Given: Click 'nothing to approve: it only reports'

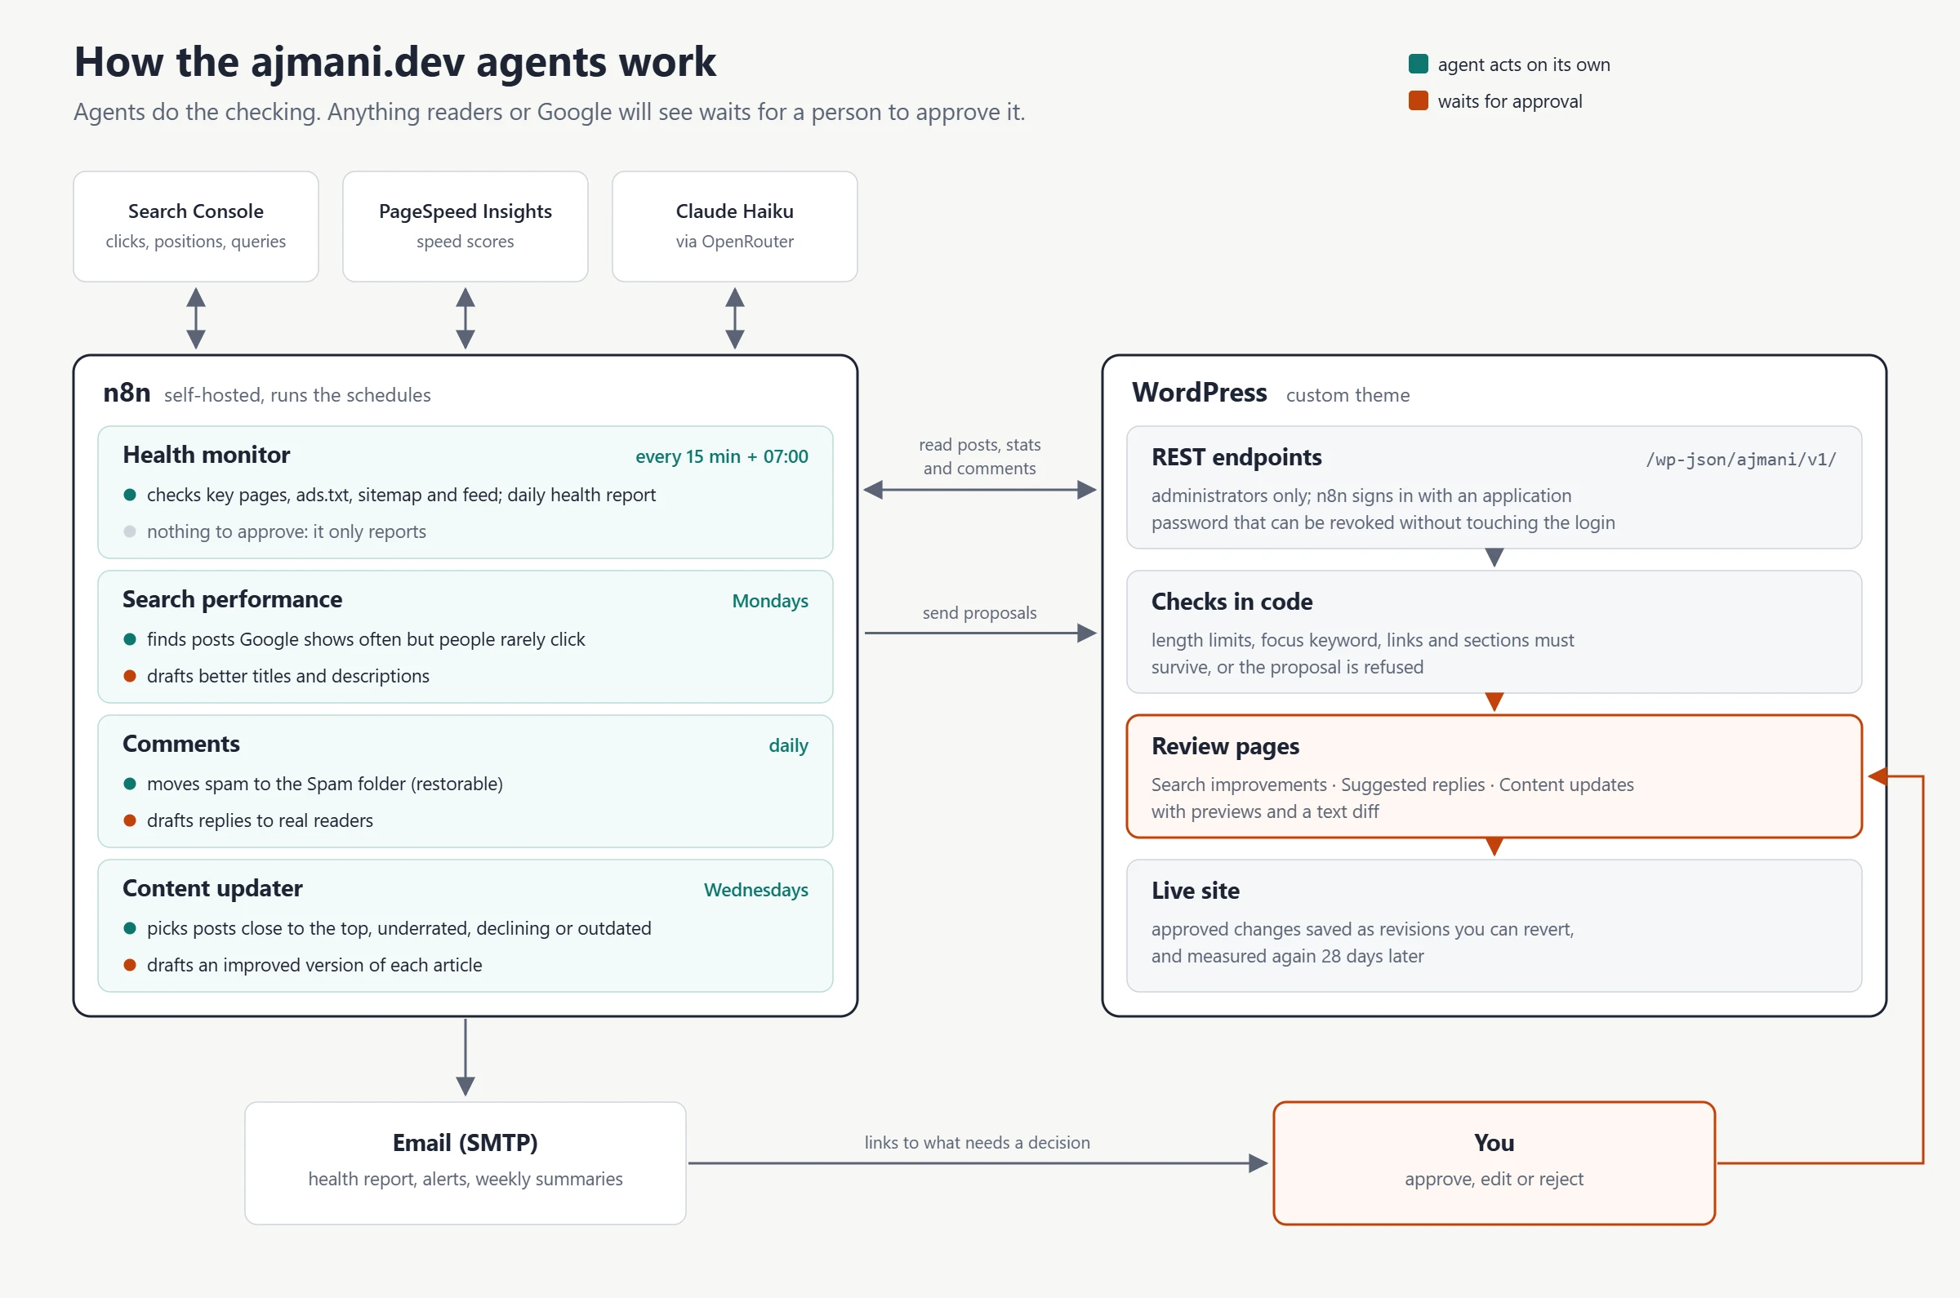Looking at the screenshot, I should [x=287, y=531].
